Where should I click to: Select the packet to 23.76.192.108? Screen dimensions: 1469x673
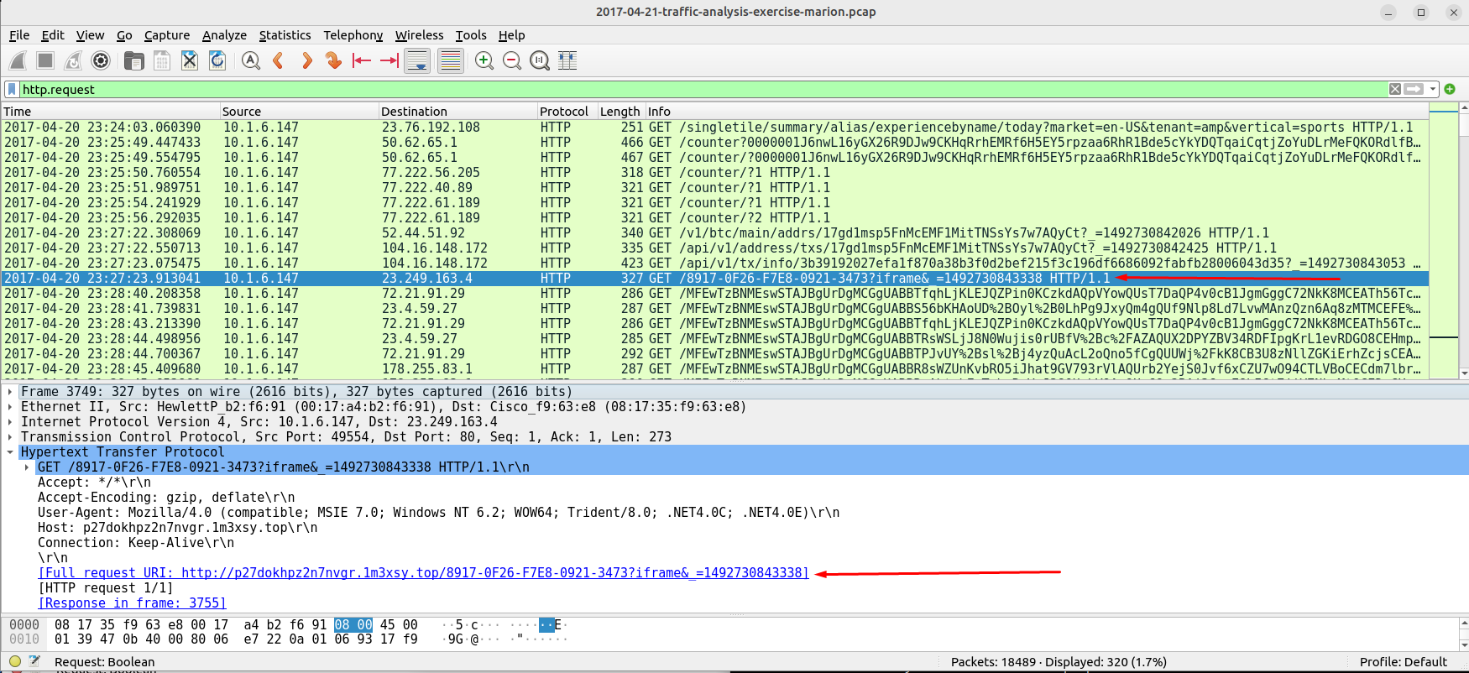tap(714, 128)
